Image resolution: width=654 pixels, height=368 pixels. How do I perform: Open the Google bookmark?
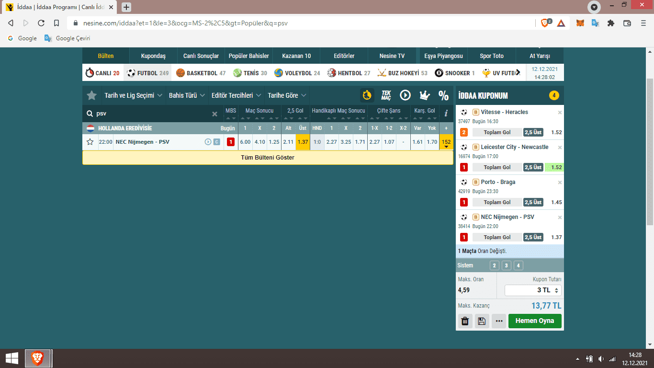[x=22, y=38]
